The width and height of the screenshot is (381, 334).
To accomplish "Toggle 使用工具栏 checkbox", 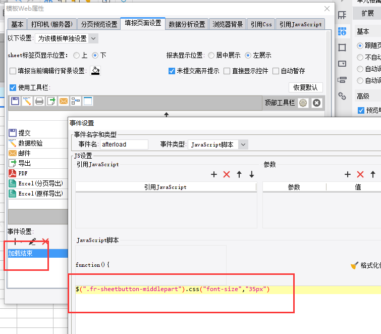I will tap(13, 87).
